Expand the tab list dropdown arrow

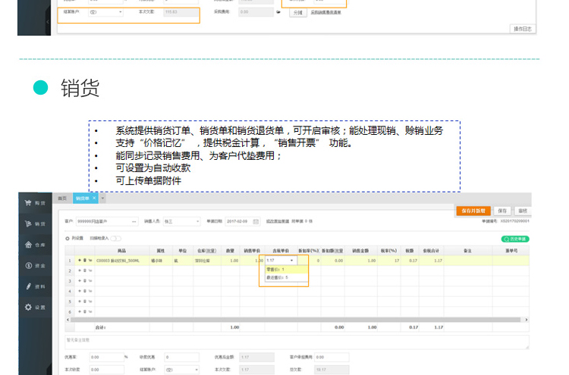[x=102, y=198]
